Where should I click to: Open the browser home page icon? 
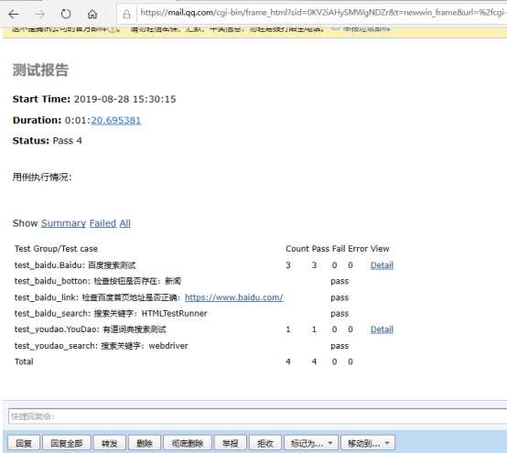click(92, 15)
